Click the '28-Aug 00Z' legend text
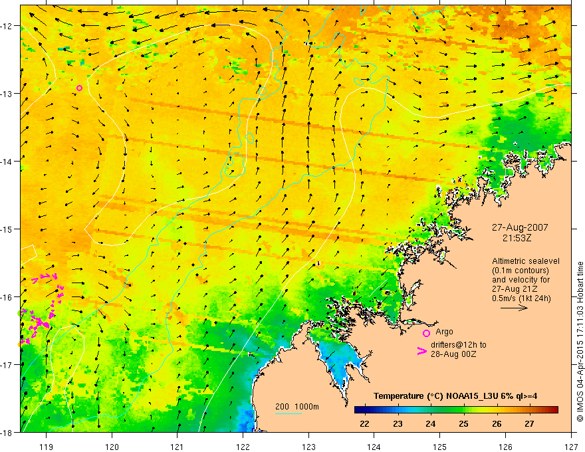This screenshot has width=585, height=452. tap(453, 354)
